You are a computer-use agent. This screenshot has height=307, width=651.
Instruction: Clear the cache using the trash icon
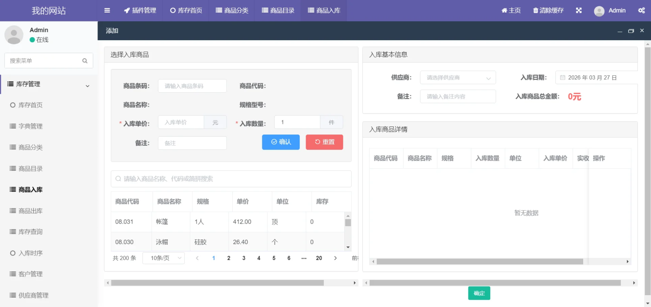(534, 10)
